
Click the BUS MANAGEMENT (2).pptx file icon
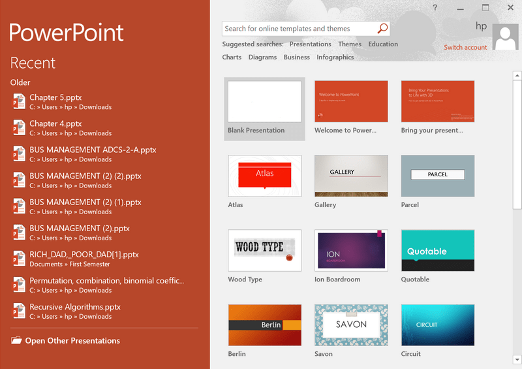[x=19, y=233]
